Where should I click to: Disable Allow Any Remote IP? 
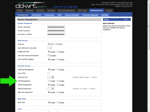pyautogui.click(x=58, y=92)
